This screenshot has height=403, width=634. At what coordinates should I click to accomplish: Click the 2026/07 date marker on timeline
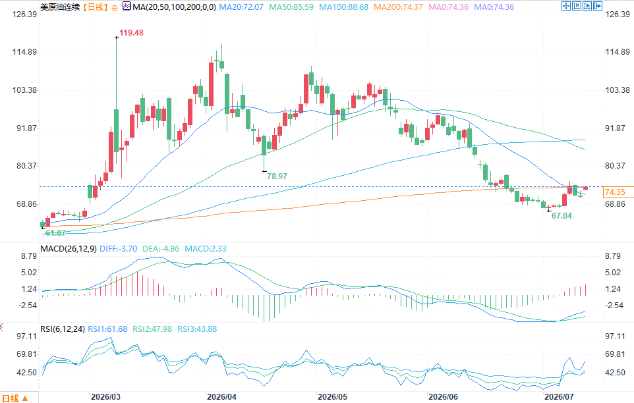559,396
